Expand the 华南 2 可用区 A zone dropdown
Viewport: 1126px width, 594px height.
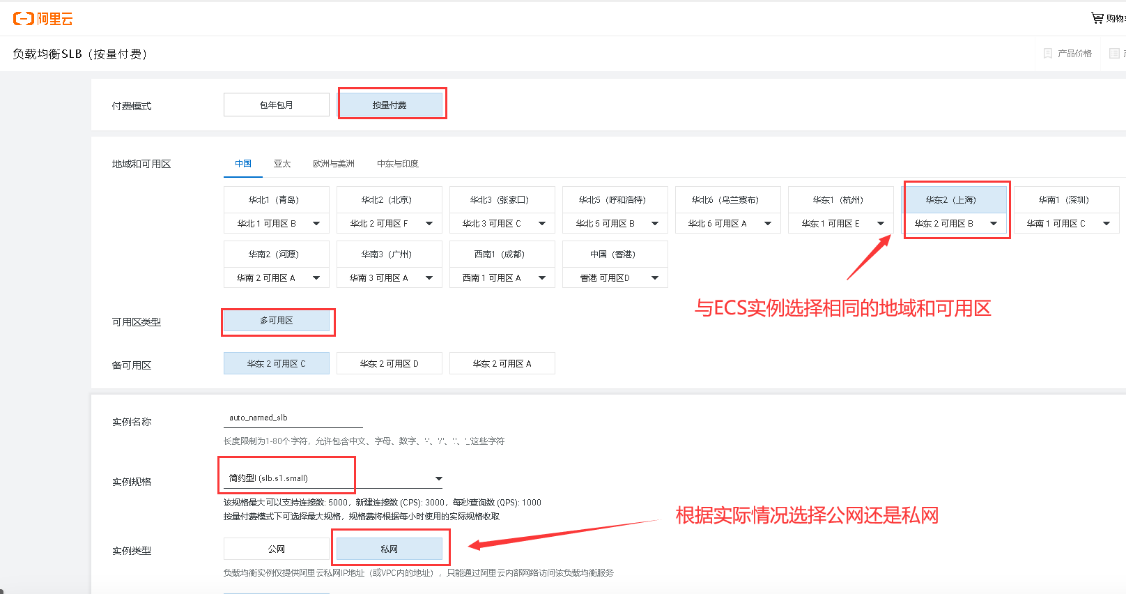pyautogui.click(x=277, y=277)
